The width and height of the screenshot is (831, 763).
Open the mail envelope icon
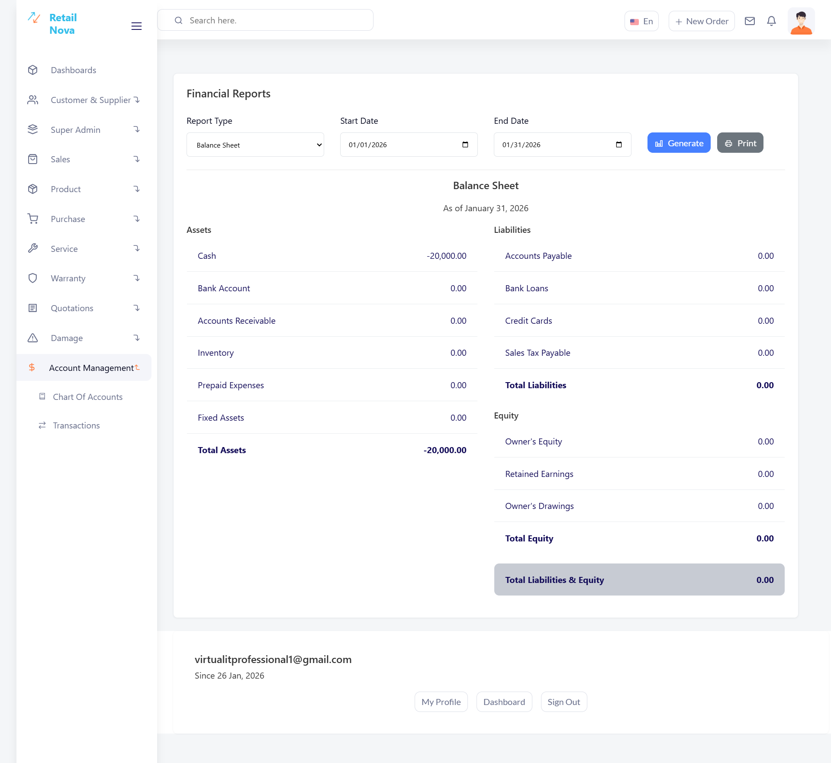click(750, 21)
